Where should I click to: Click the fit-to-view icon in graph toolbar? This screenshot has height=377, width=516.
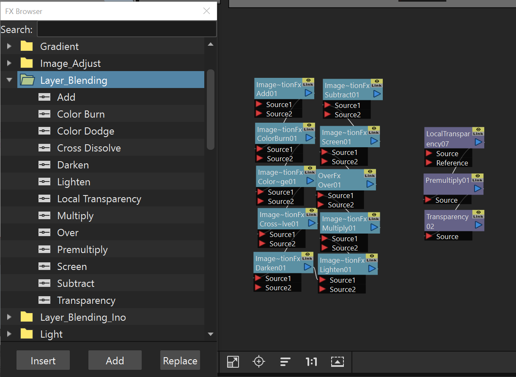coord(233,362)
